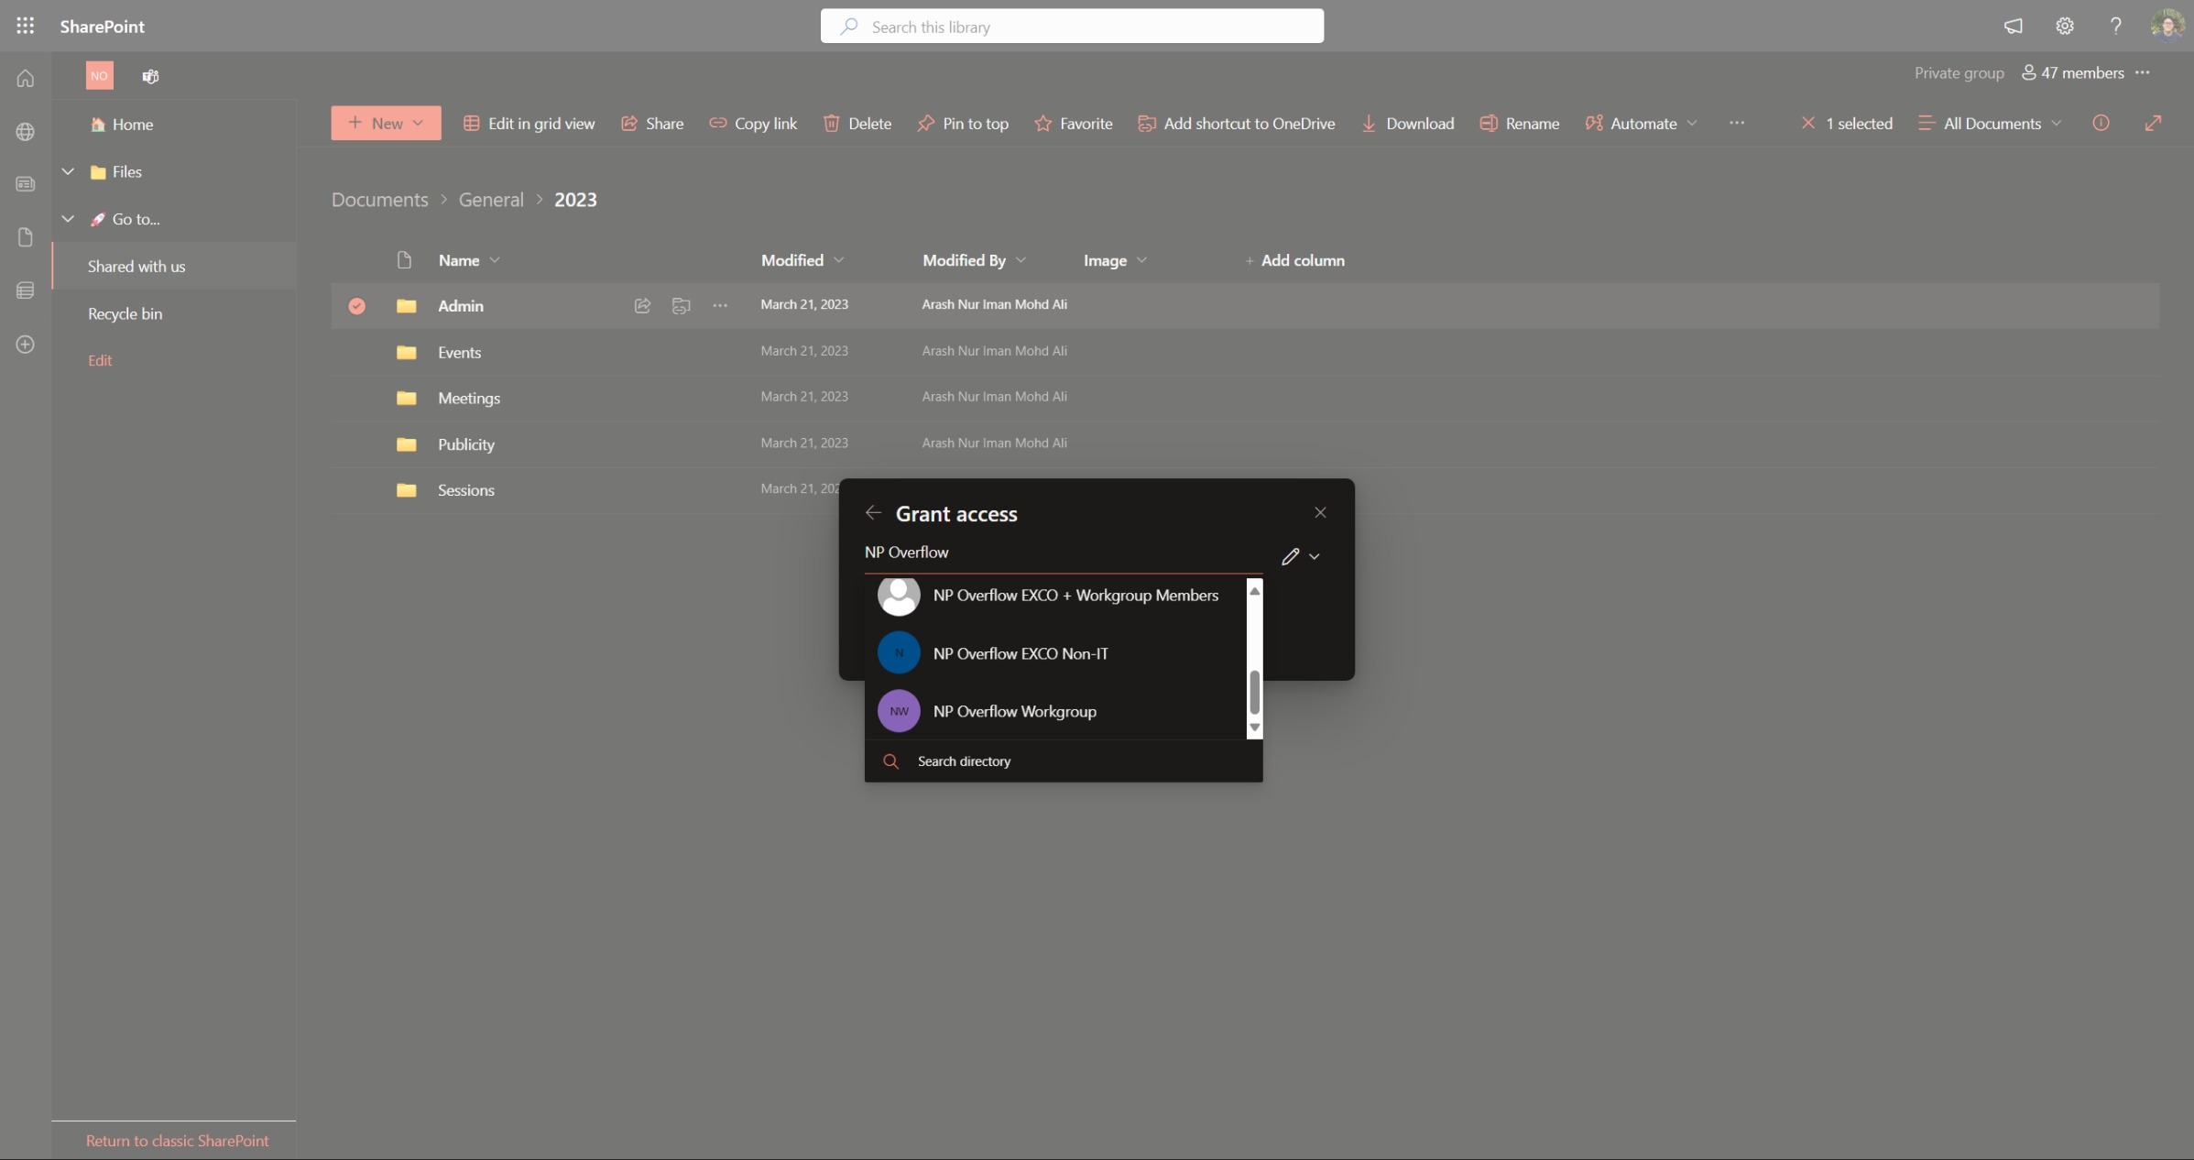Collapse the Files navigation section

pyautogui.click(x=68, y=171)
